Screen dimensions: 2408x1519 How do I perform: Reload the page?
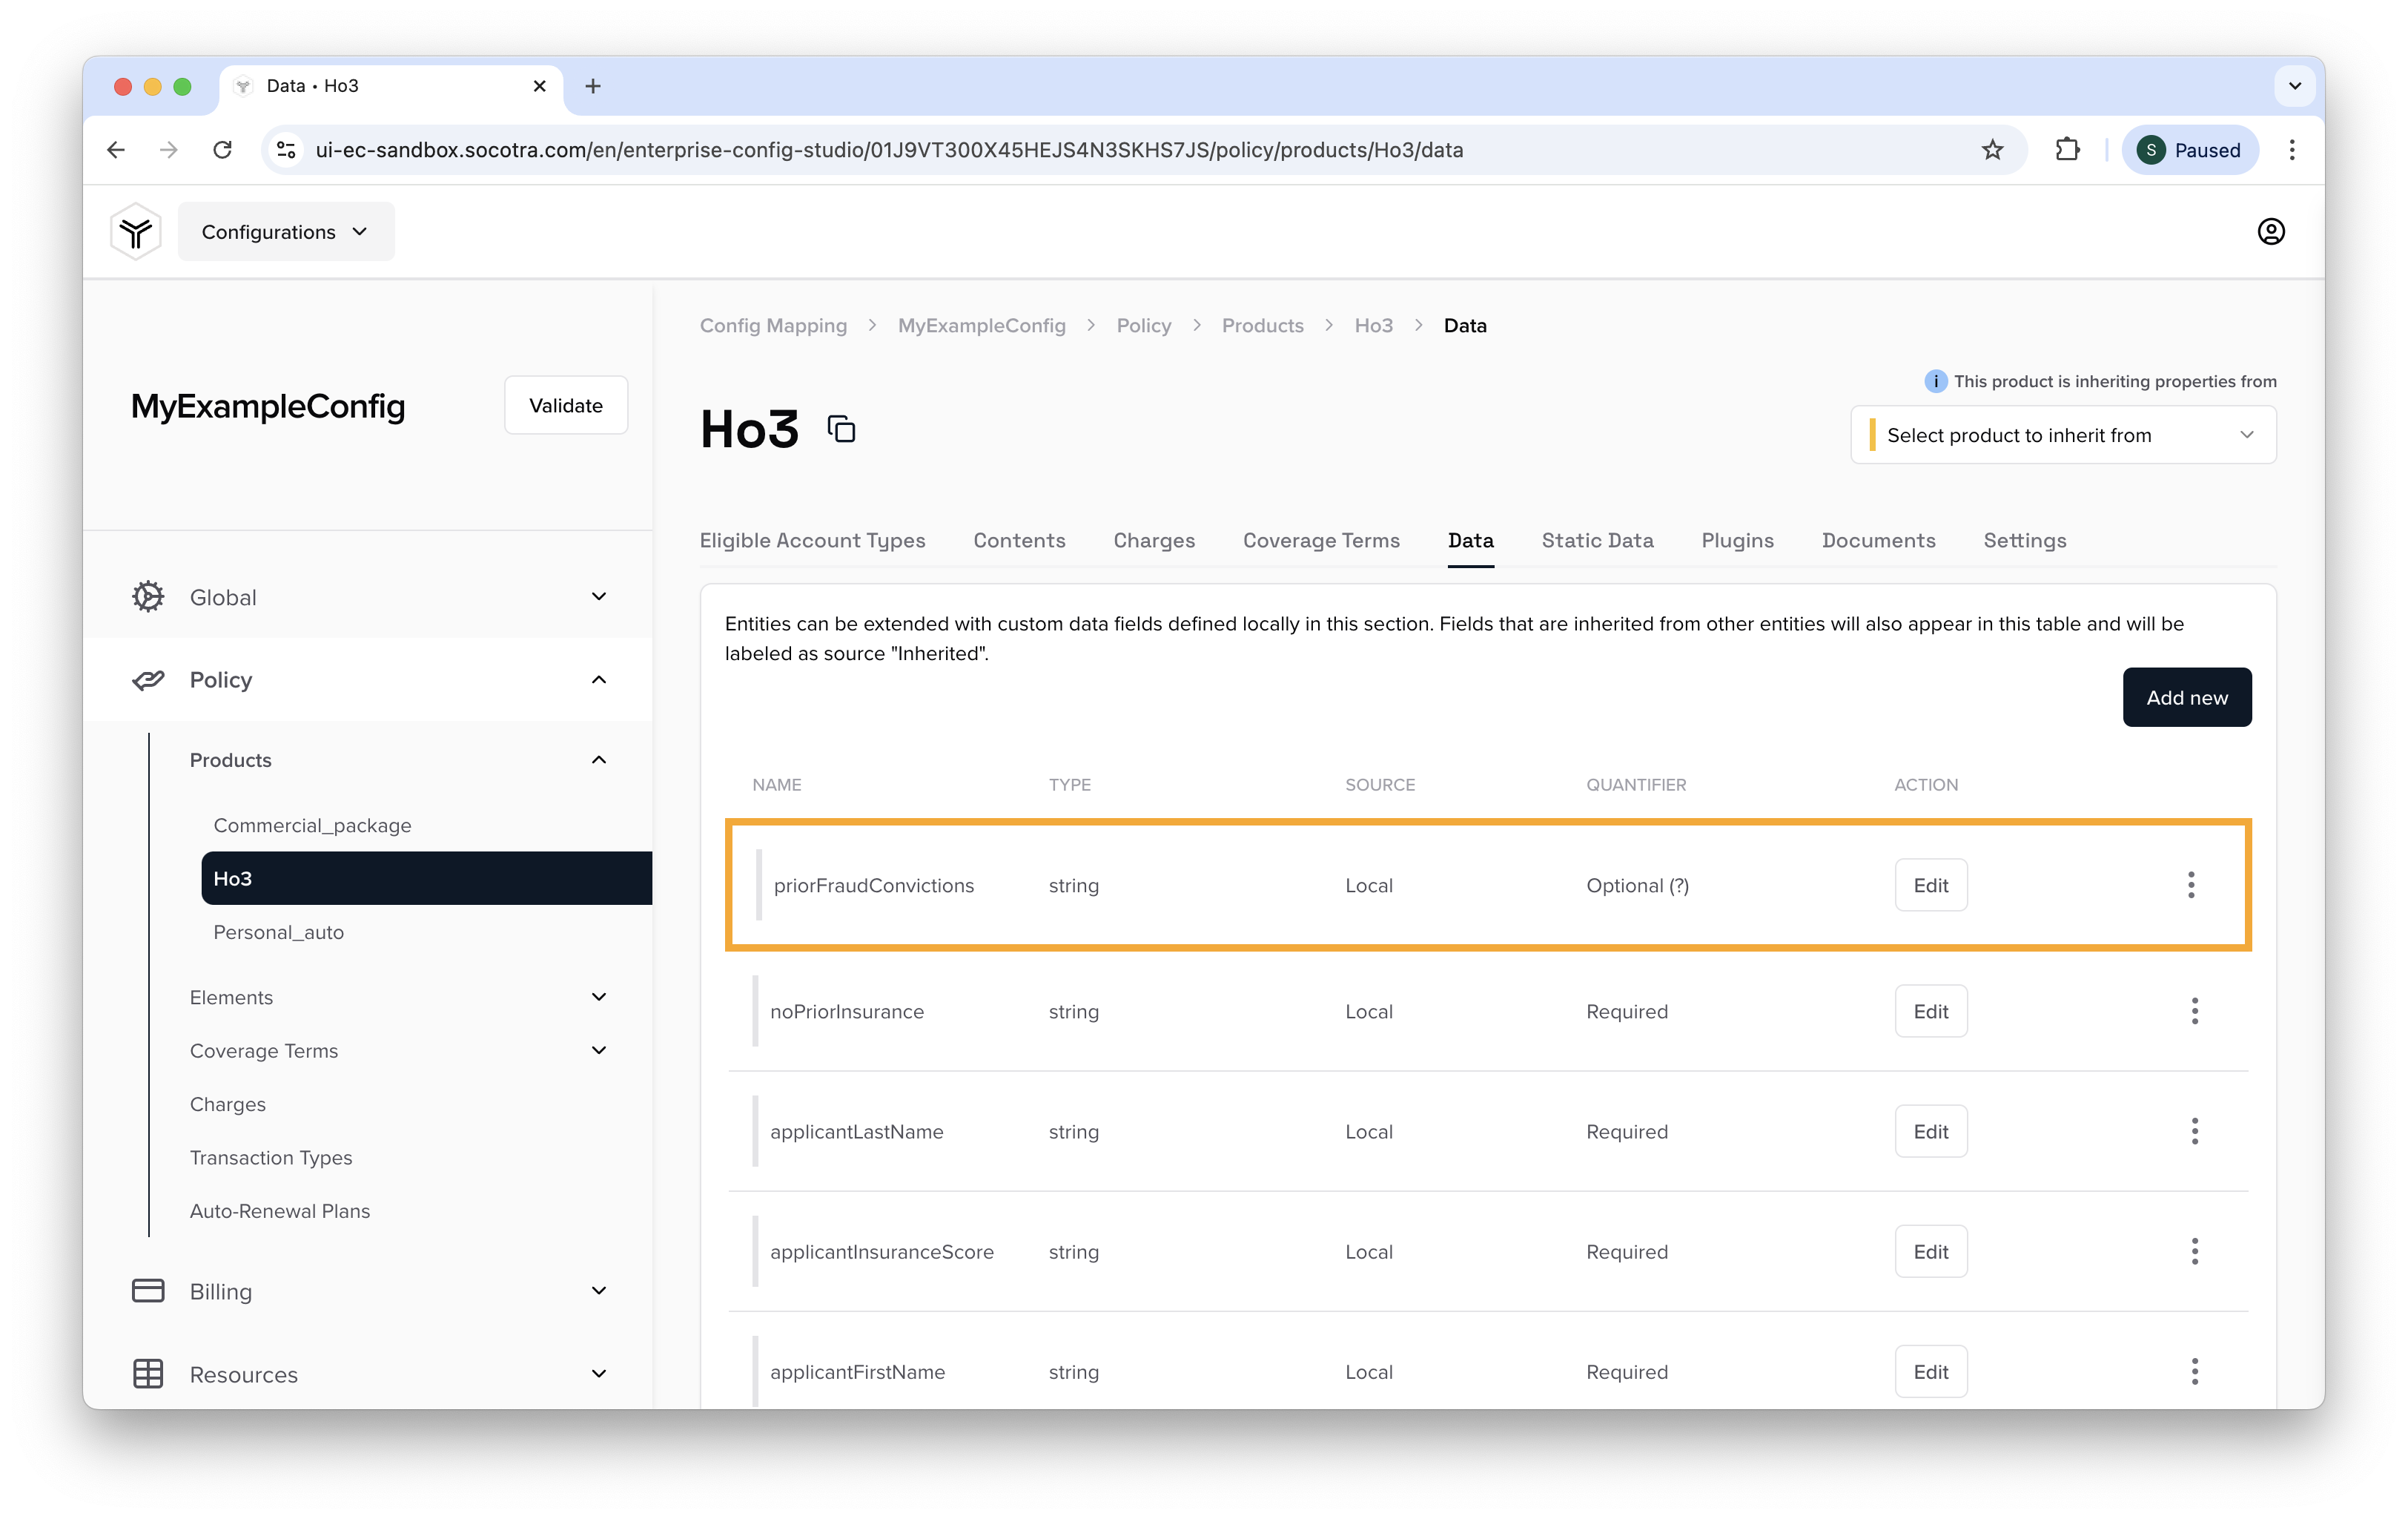[222, 149]
